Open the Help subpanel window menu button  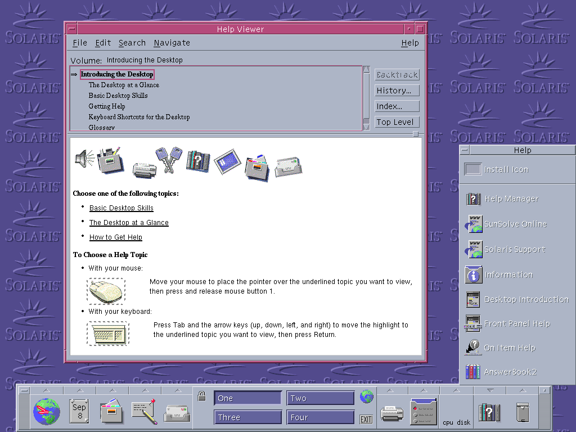(465, 150)
